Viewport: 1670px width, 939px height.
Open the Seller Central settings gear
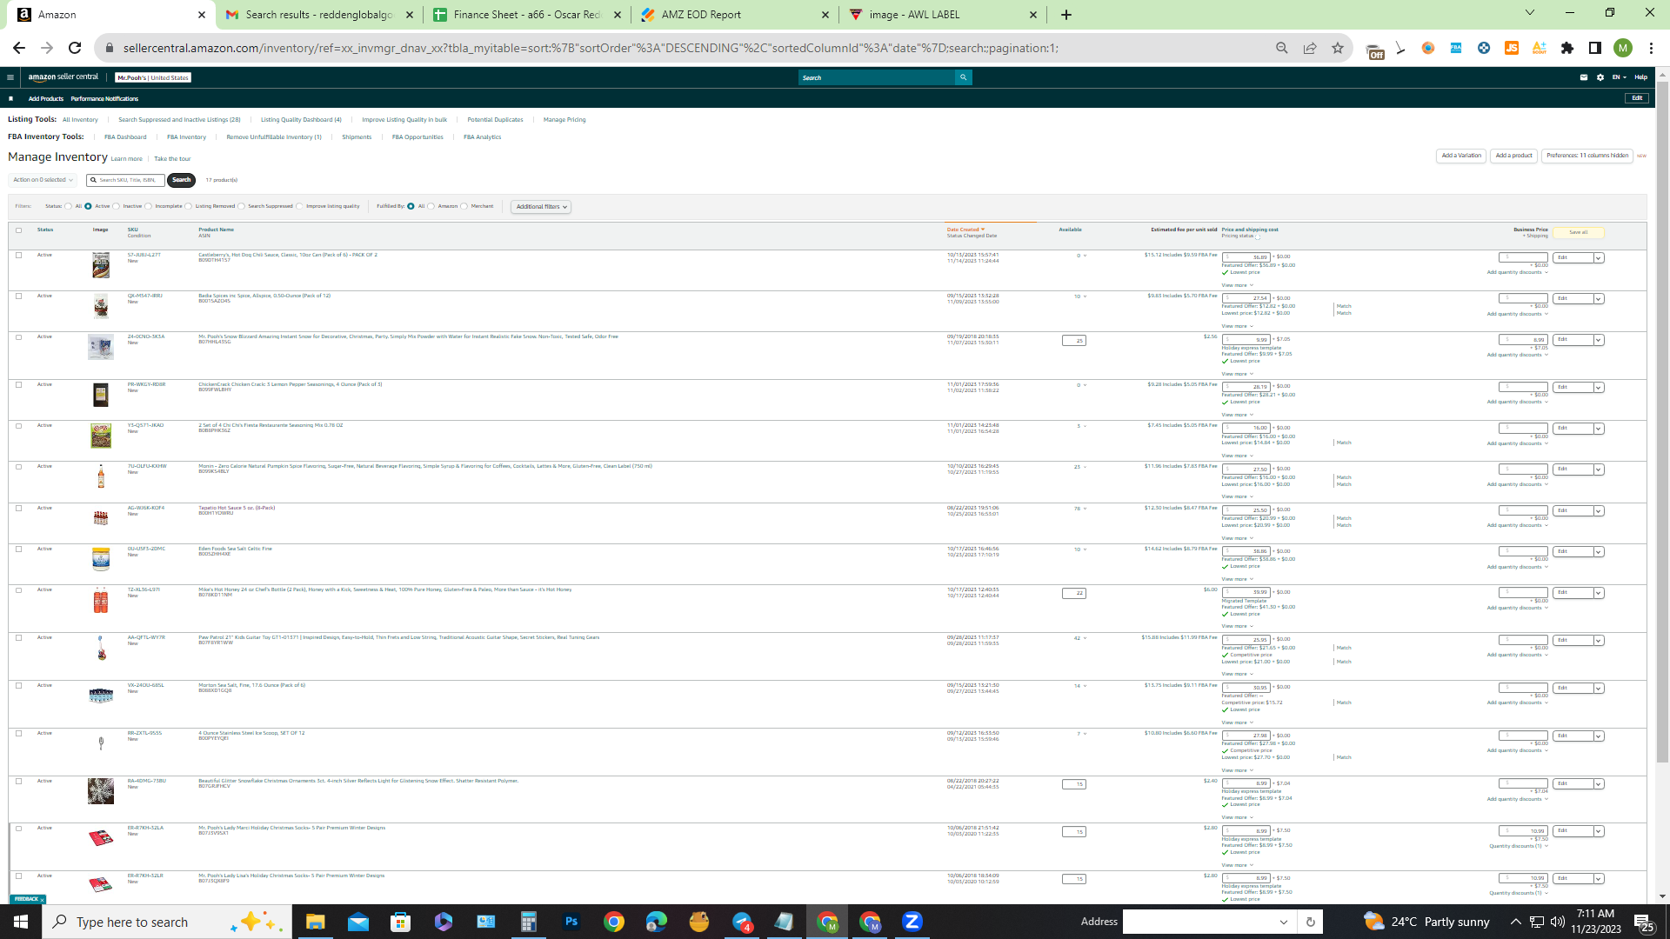[1600, 77]
